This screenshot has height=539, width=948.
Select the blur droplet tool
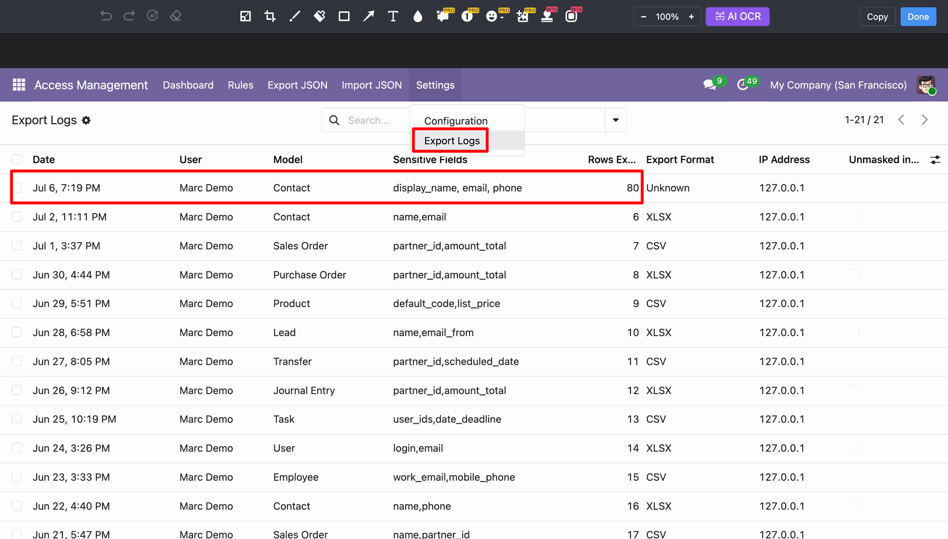click(418, 16)
